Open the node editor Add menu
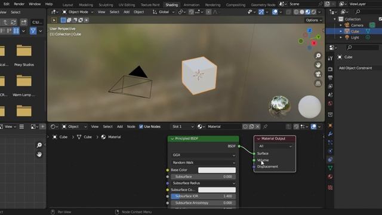The width and height of the screenshot is (382, 215). 119,127
